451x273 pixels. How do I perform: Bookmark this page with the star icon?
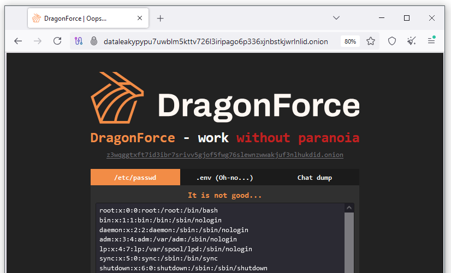(x=371, y=41)
